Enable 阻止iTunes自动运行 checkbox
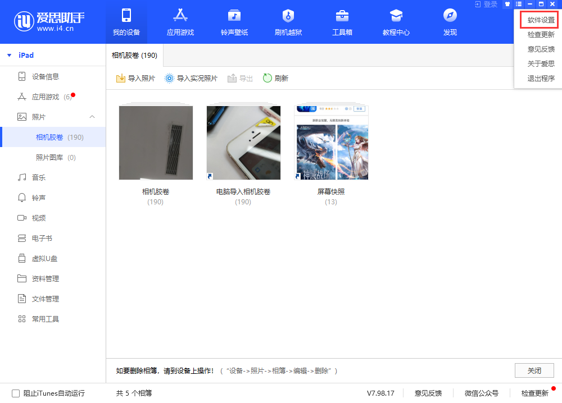The height and width of the screenshot is (403, 562). tap(16, 393)
